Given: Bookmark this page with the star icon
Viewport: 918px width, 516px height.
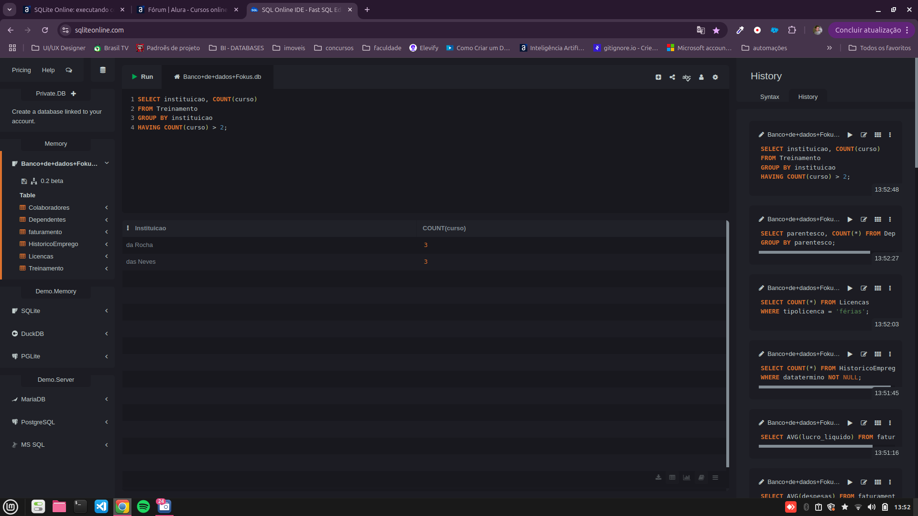Looking at the screenshot, I should pyautogui.click(x=716, y=30).
